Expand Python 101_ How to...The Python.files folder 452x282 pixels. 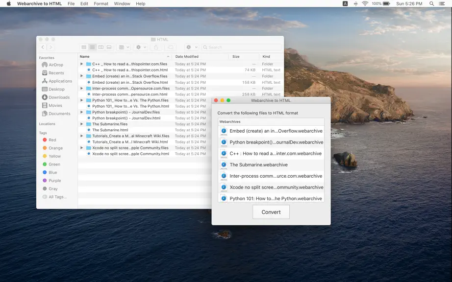pyautogui.click(x=81, y=100)
